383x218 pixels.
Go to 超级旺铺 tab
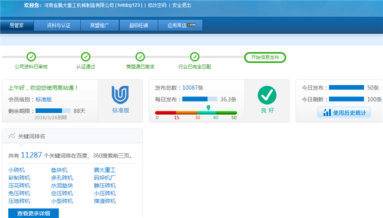click(x=138, y=25)
